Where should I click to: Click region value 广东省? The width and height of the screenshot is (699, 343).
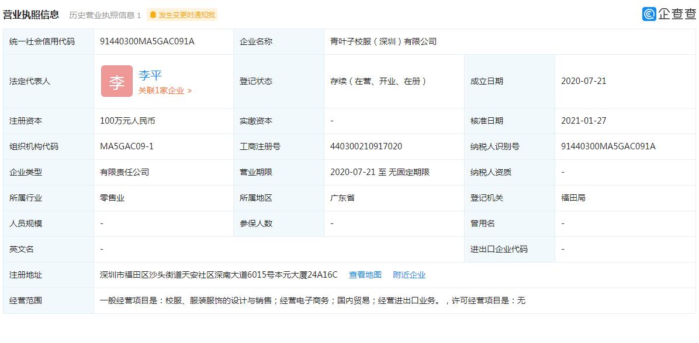point(342,198)
